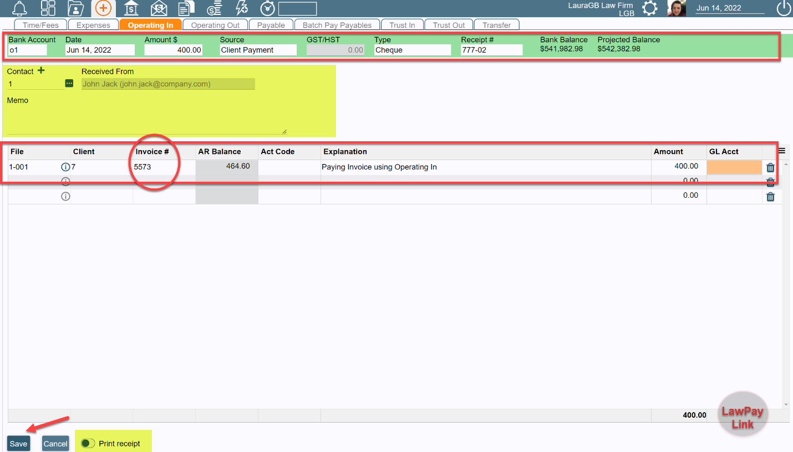Open the contact ellipsis picker
This screenshot has height=452, width=793.
69,84
